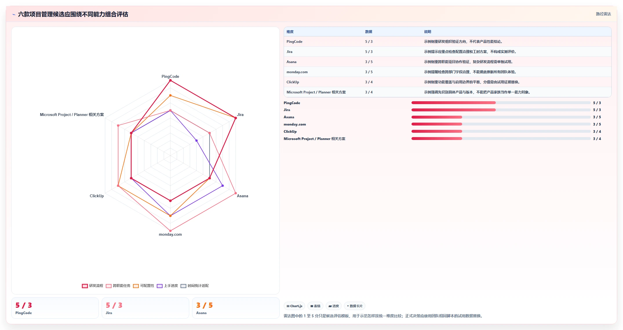Toggle the 时间统计适配 legend item
623x330 pixels.
195,286
